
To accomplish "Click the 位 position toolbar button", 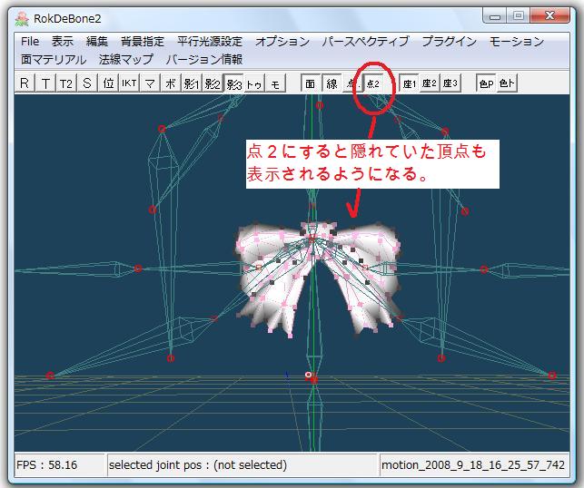I will [x=109, y=83].
